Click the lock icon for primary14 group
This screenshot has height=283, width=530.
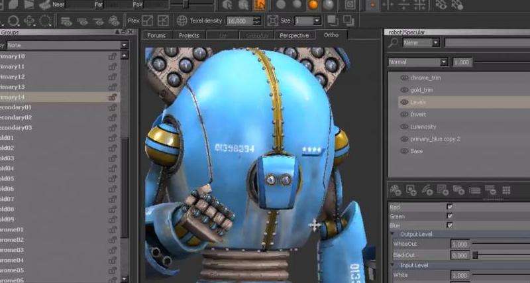pyautogui.click(x=113, y=97)
